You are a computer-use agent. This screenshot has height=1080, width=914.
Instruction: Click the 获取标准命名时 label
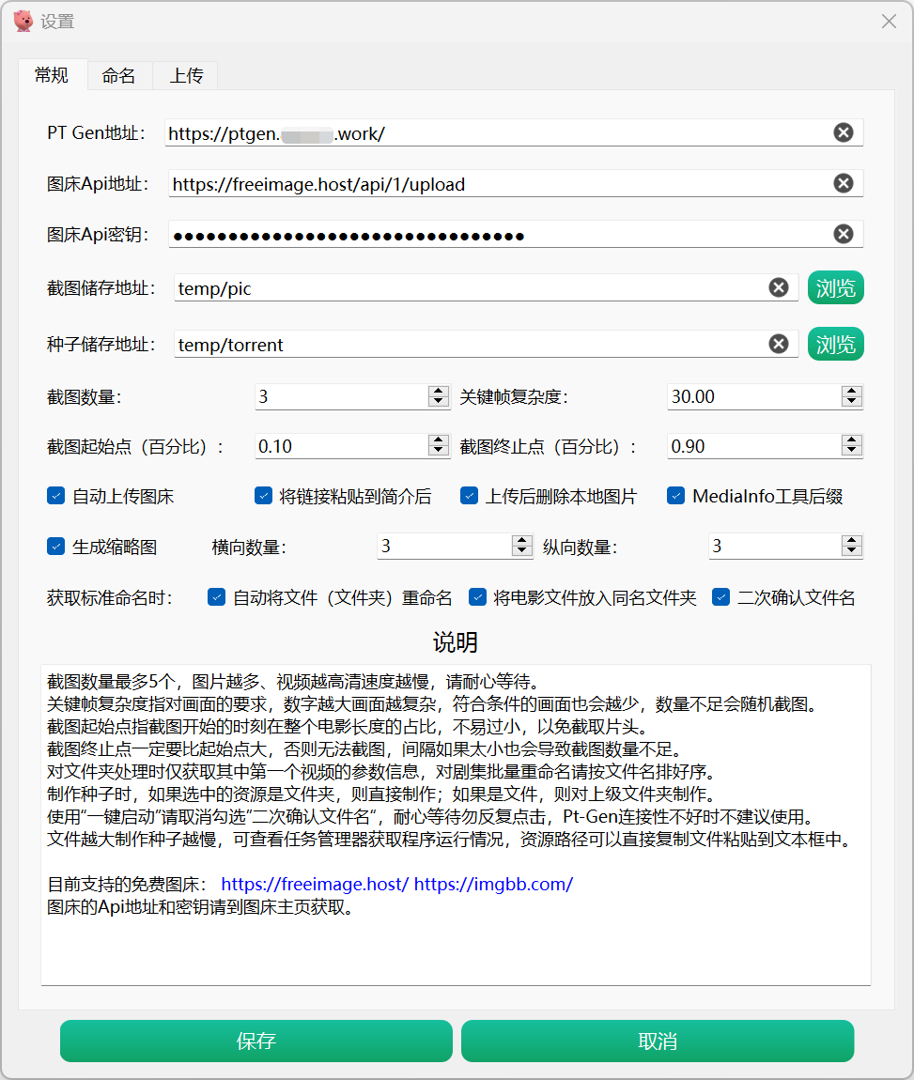pos(110,598)
